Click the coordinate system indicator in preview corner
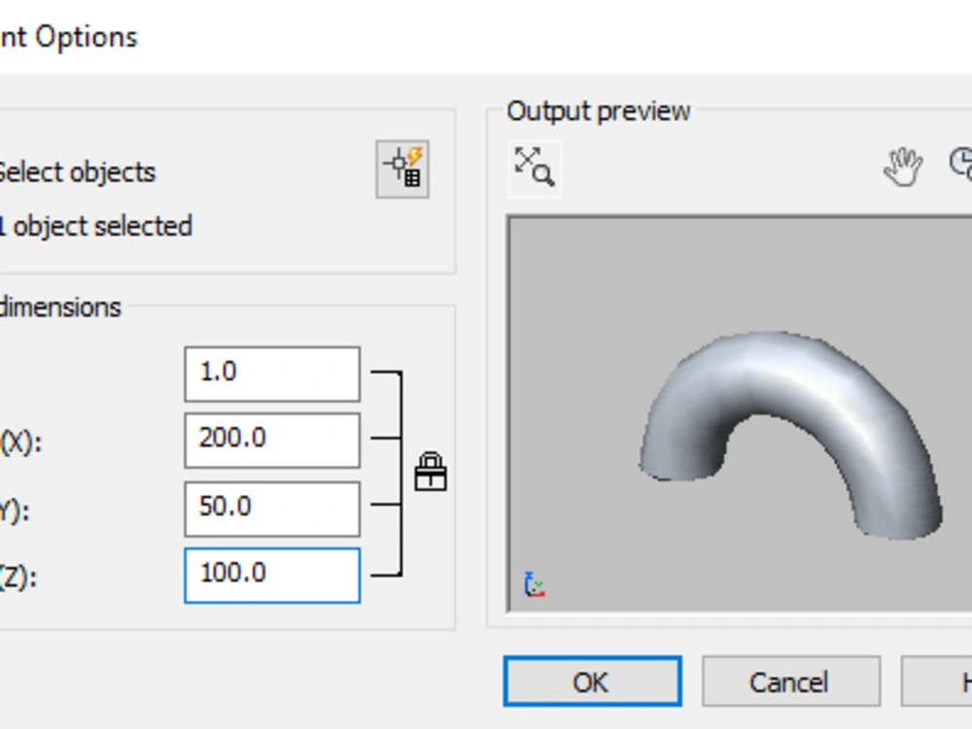Image resolution: width=972 pixels, height=729 pixels. 533,583
